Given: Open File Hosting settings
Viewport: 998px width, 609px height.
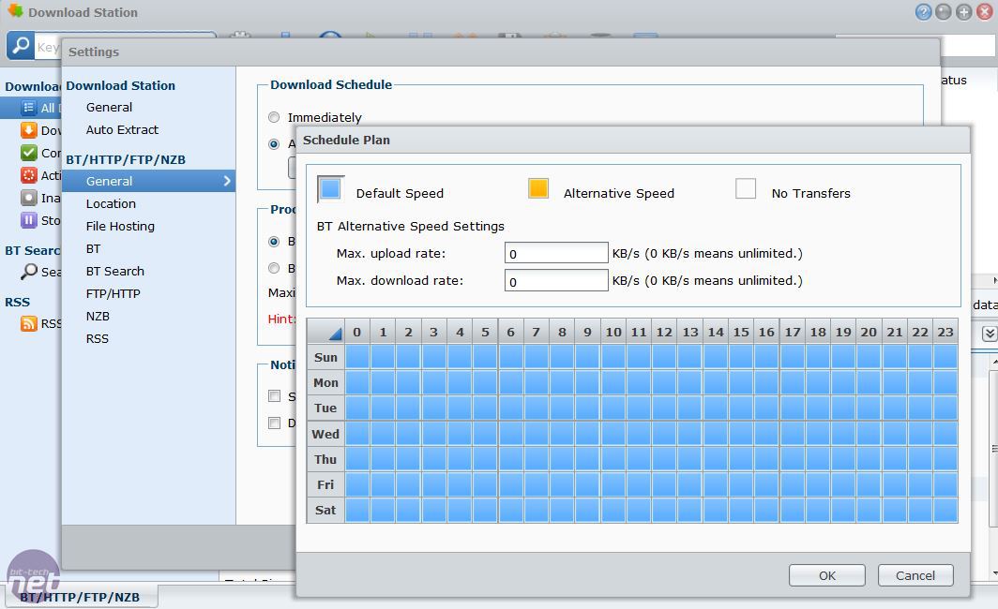Looking at the screenshot, I should [x=120, y=227].
